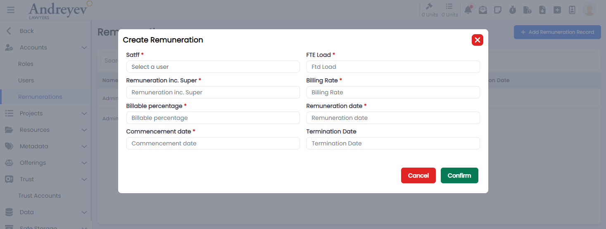Open the ID badge contact icon
Viewport: 606px width, 229px height.
pyautogui.click(x=572, y=10)
